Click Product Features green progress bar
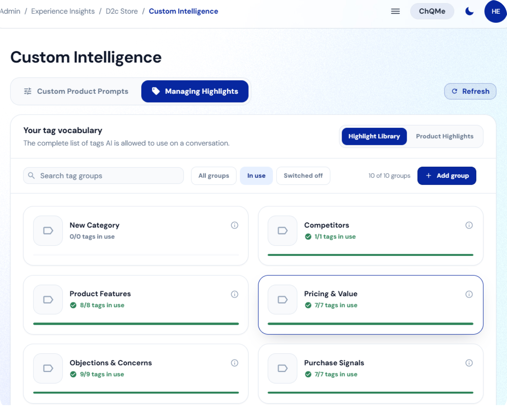This screenshot has width=507, height=412. (136, 324)
